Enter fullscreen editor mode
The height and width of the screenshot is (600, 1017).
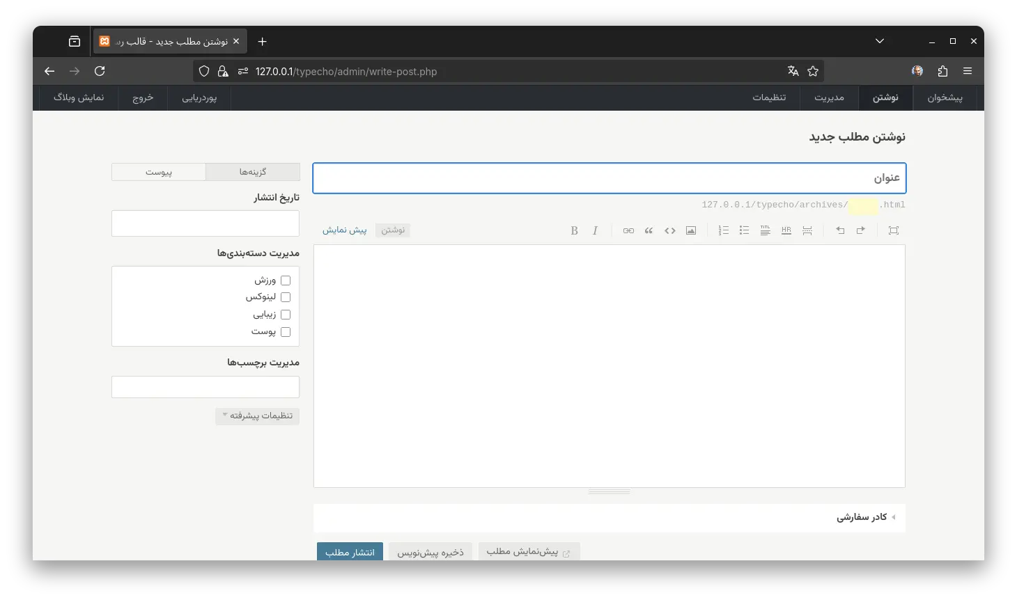click(893, 230)
